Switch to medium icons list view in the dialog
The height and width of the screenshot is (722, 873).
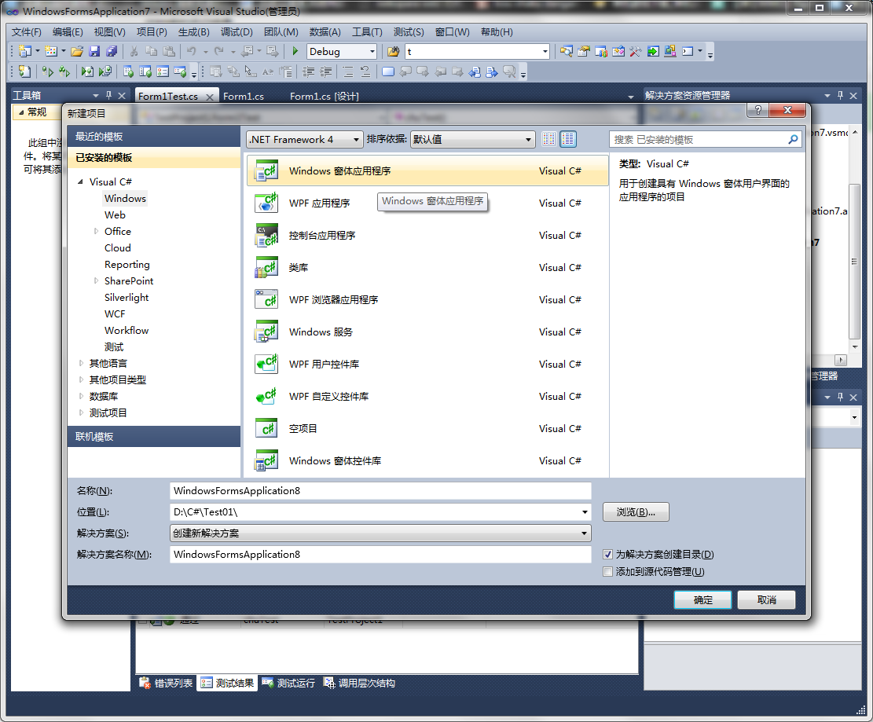568,138
